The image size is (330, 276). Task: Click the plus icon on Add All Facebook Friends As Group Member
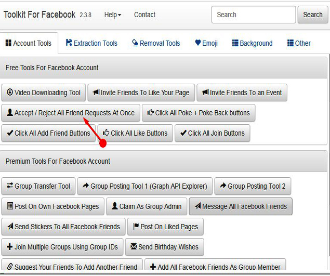153,267
